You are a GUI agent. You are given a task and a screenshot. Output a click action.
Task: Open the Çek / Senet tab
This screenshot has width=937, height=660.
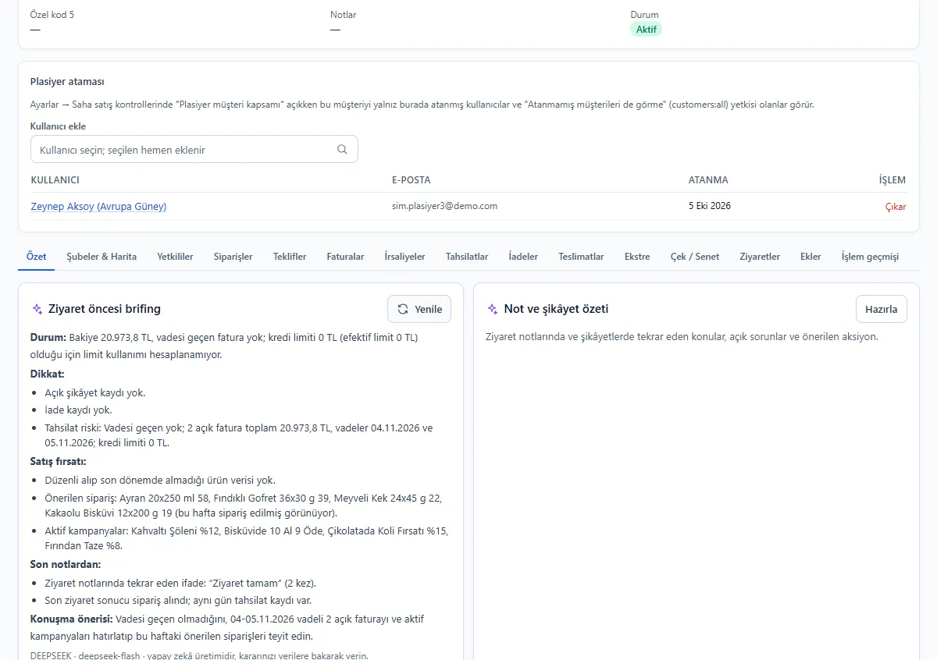(695, 257)
